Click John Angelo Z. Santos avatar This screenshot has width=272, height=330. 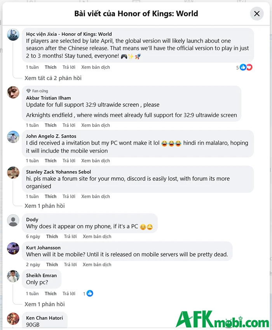[x=13, y=137]
